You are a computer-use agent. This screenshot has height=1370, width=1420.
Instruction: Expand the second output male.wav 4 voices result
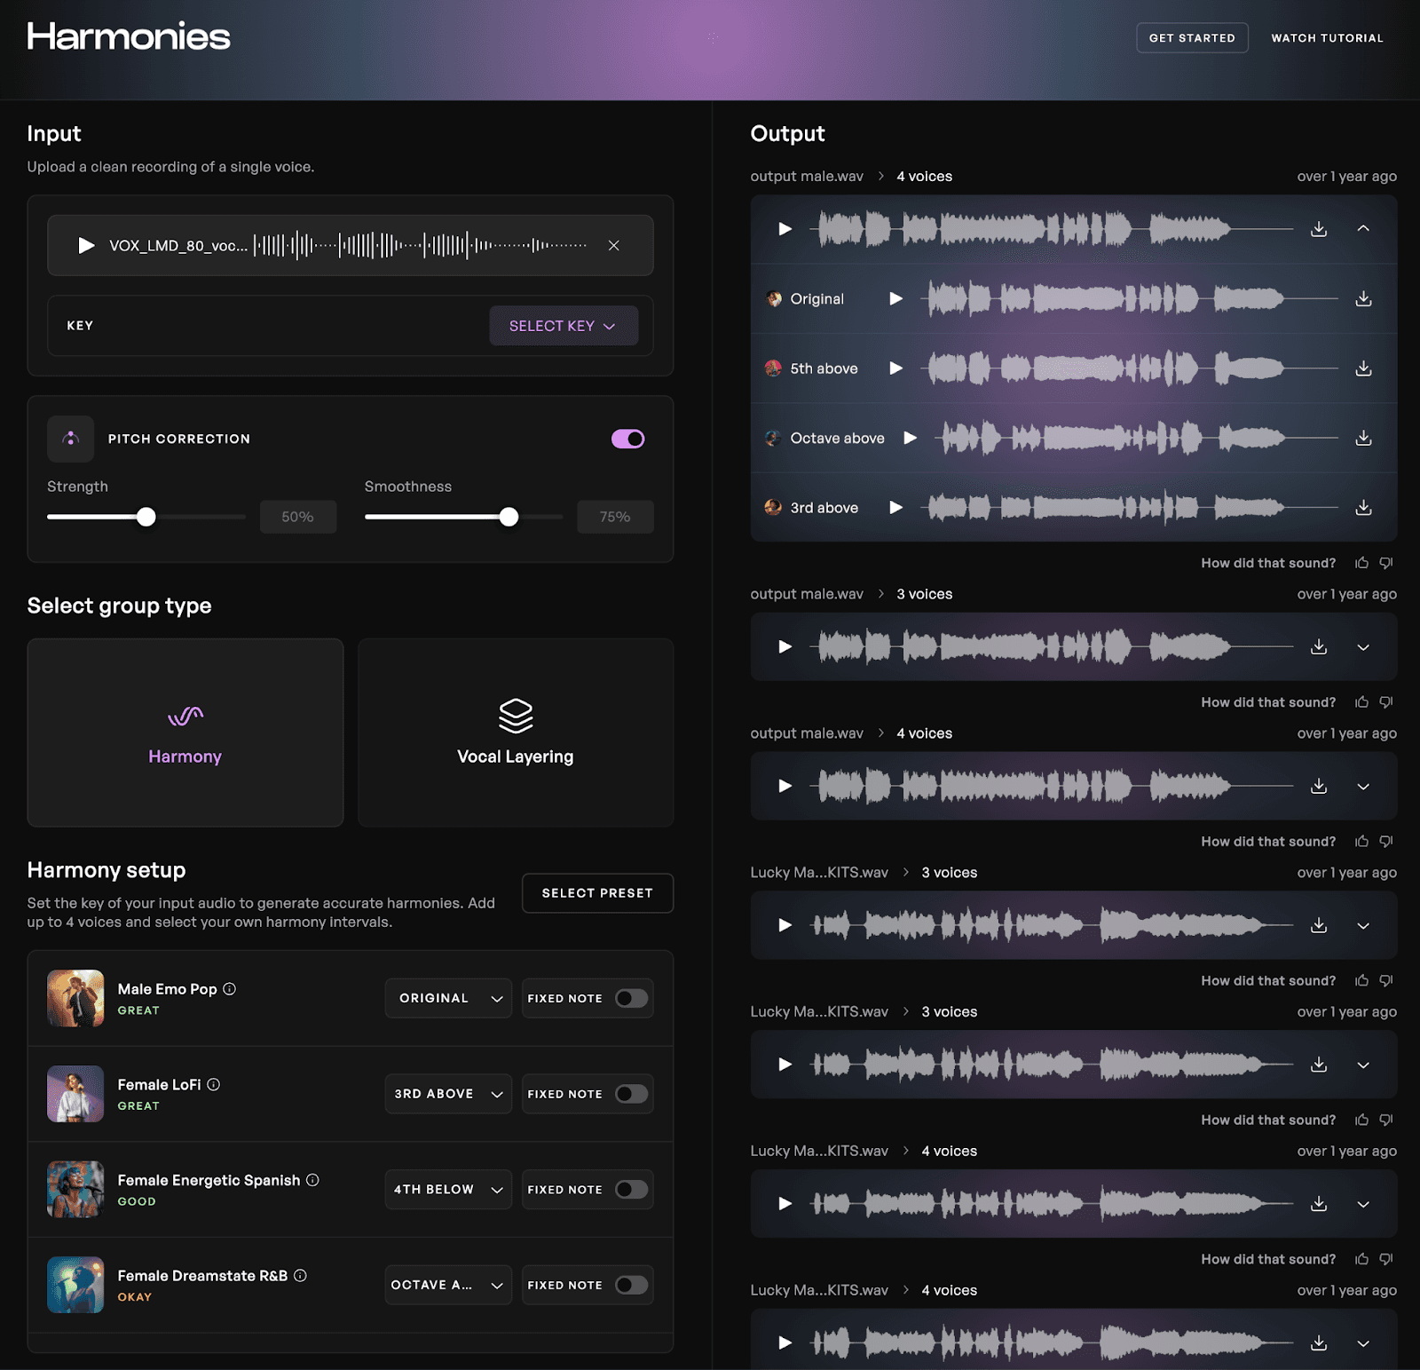pyautogui.click(x=1363, y=787)
